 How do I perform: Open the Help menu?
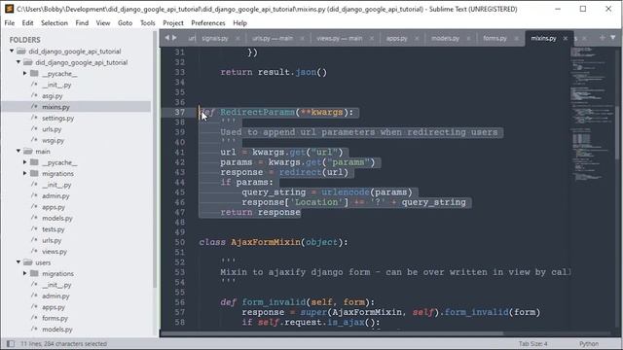(240, 23)
